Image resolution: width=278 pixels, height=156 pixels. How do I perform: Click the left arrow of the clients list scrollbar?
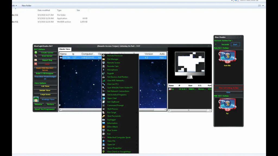(x=61, y=109)
